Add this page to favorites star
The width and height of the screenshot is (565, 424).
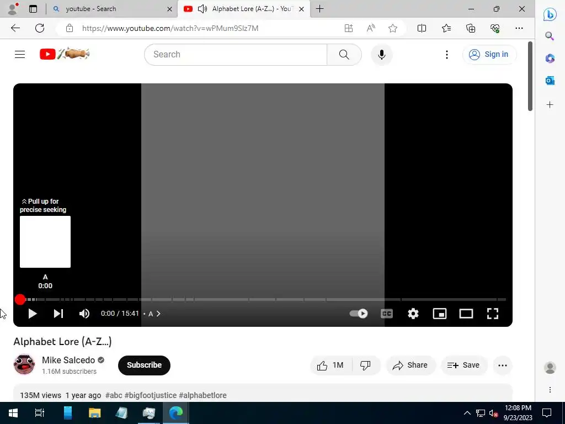coord(393,28)
